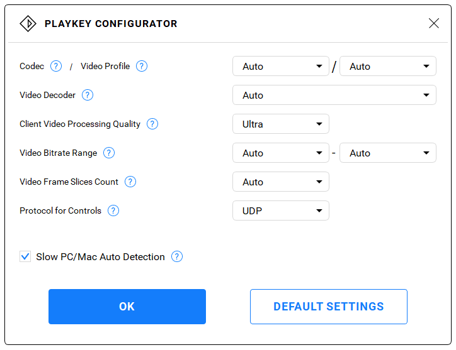This screenshot has width=456, height=350.
Task: Click Video Bitrate Range help icon
Action: (109, 153)
